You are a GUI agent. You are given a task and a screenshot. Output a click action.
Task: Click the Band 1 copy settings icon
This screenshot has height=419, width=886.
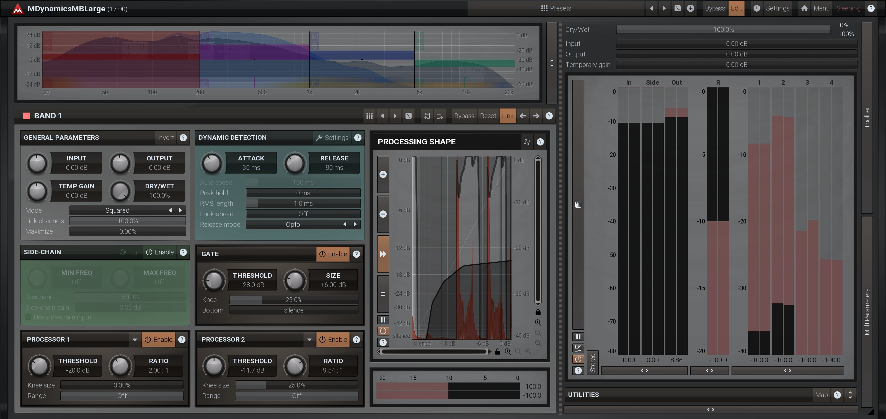(x=427, y=116)
